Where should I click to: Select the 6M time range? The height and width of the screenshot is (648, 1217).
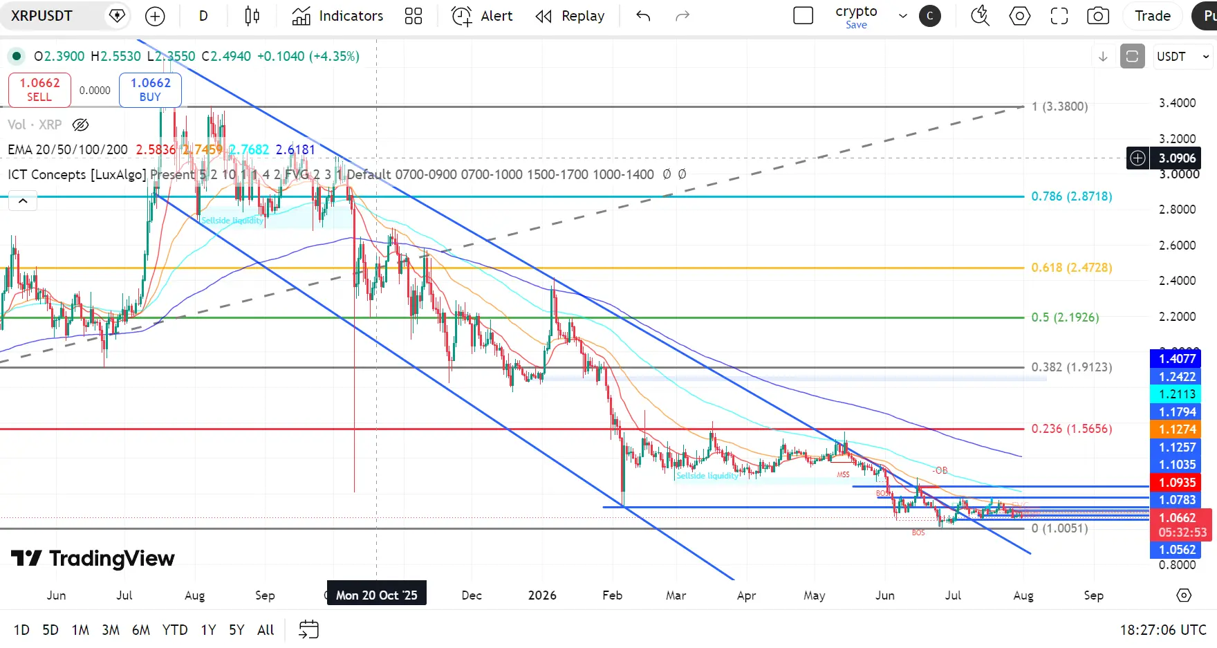pos(141,630)
